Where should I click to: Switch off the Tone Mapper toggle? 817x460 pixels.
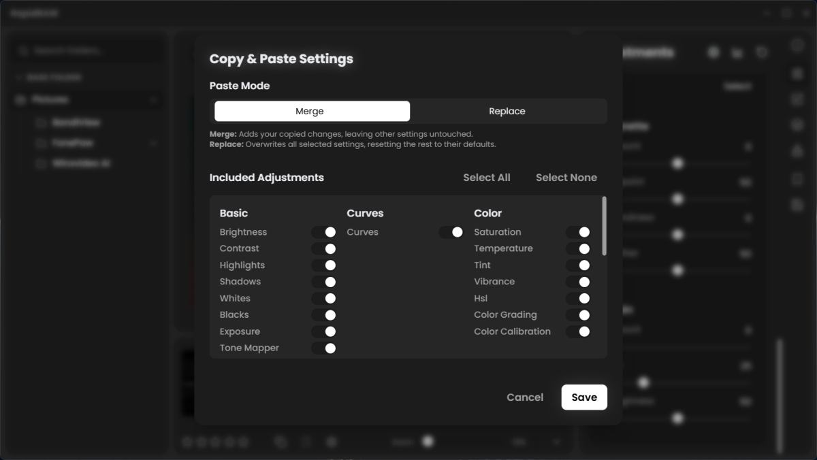324,348
